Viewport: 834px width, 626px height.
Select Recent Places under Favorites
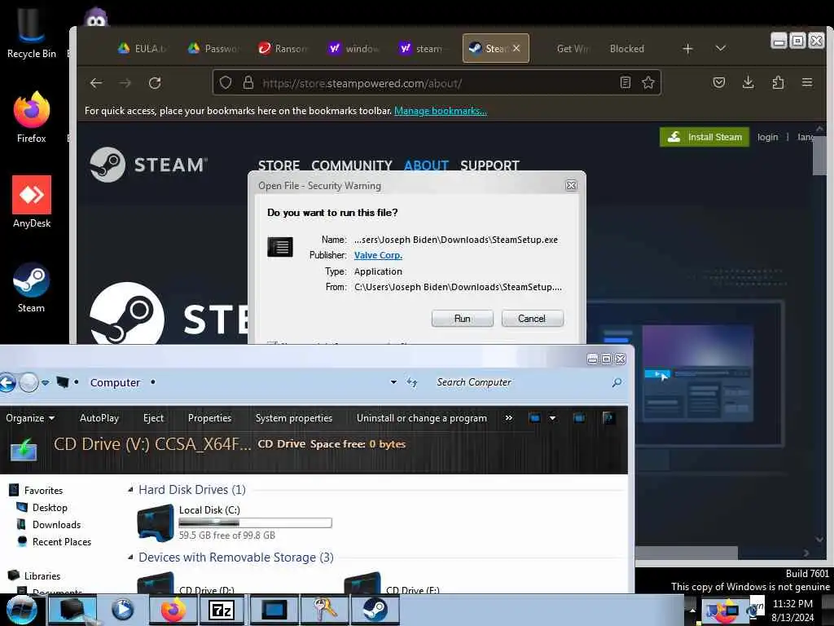pos(62,541)
